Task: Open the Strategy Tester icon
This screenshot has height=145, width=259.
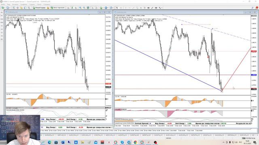Action: (29, 8)
